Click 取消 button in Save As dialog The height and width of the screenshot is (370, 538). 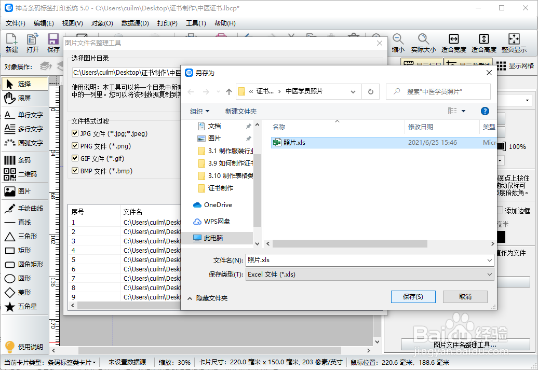pyautogui.click(x=465, y=297)
